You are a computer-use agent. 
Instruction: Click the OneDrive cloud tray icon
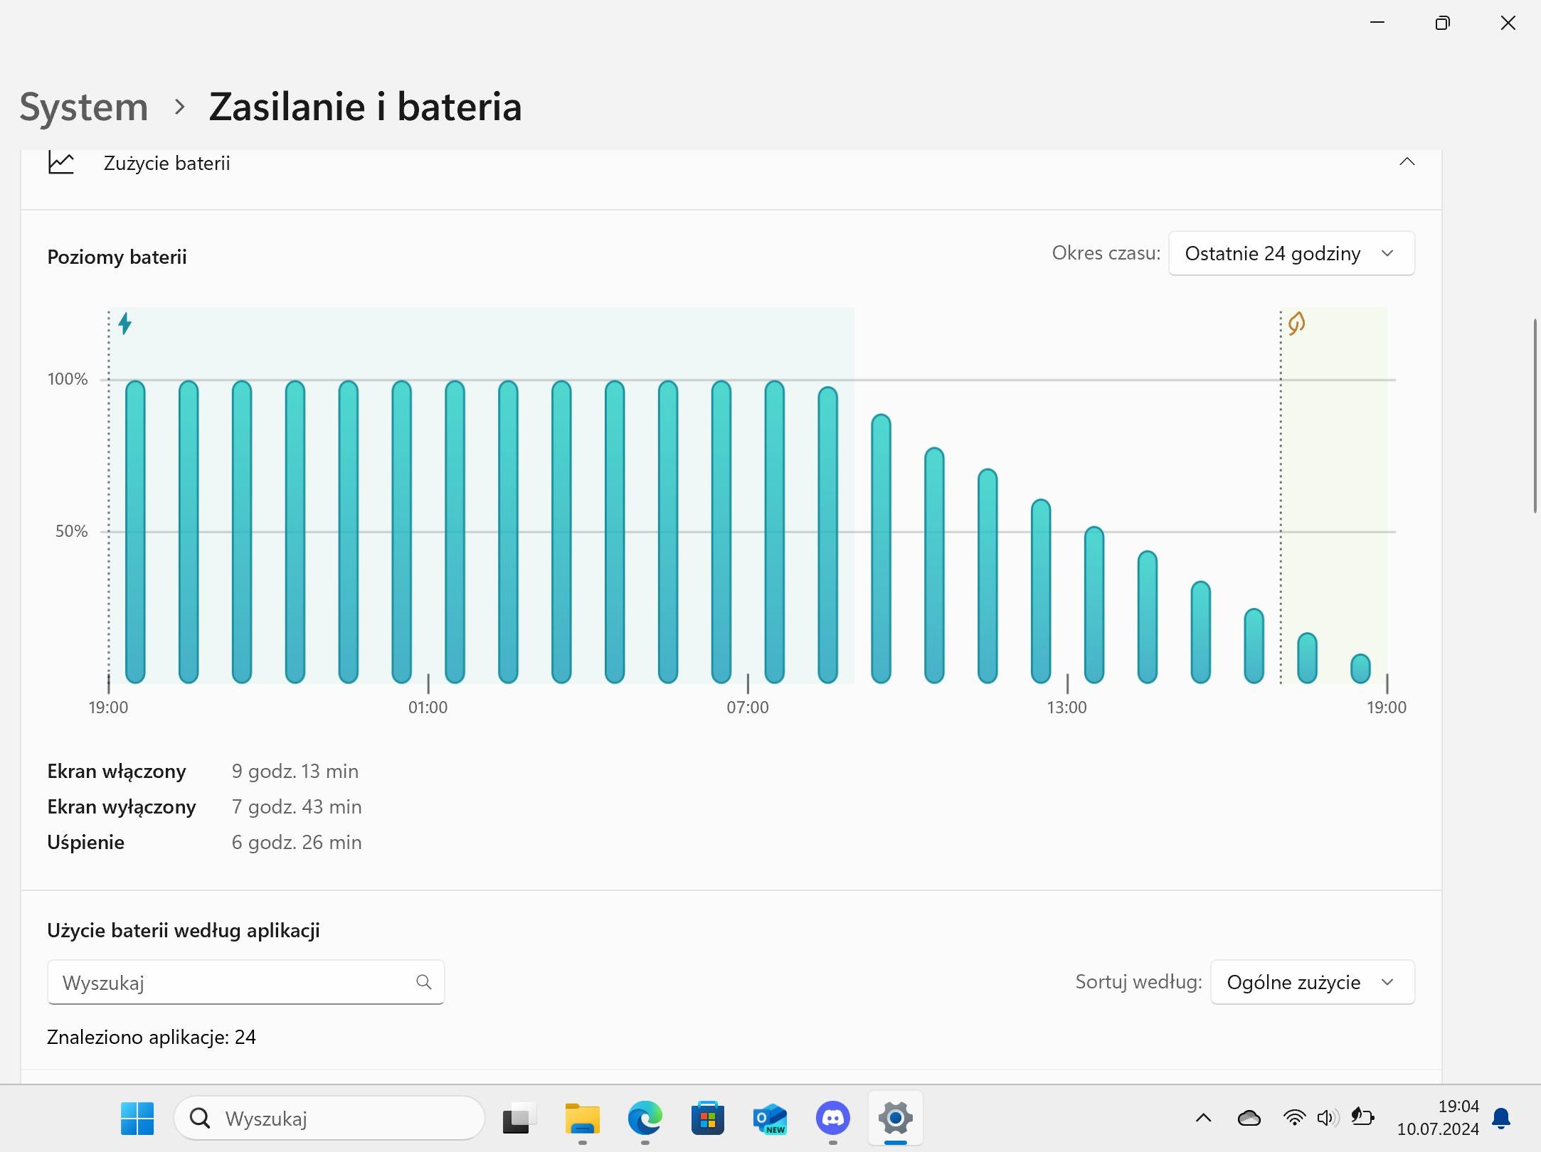1249,1119
